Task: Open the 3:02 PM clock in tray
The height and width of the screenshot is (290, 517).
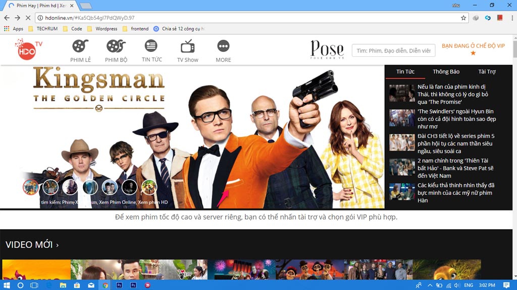Action: (x=487, y=285)
